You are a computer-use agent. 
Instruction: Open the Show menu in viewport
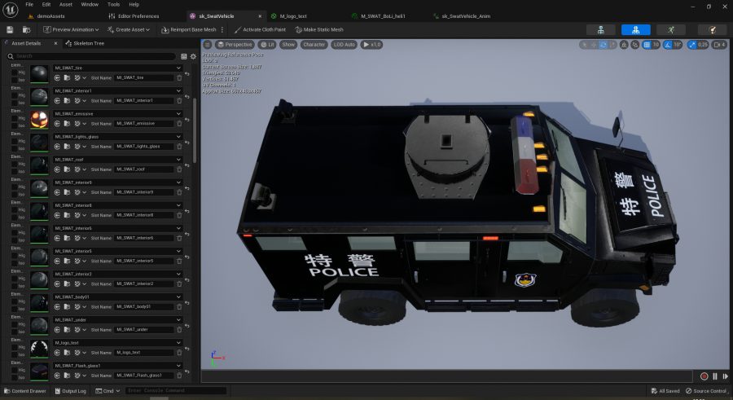coord(288,45)
